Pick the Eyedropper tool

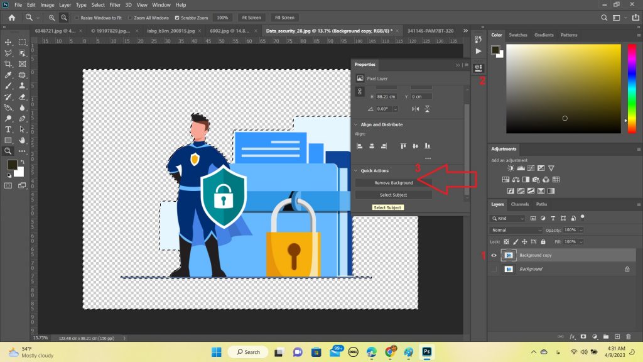[8, 75]
